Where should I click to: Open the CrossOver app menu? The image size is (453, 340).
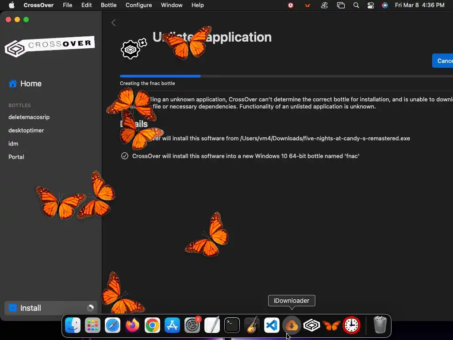tap(38, 5)
